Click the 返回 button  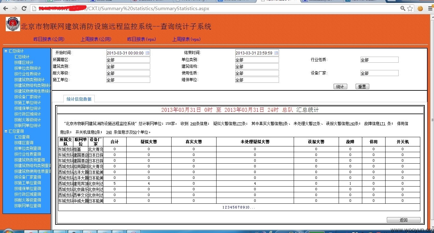click(x=403, y=220)
